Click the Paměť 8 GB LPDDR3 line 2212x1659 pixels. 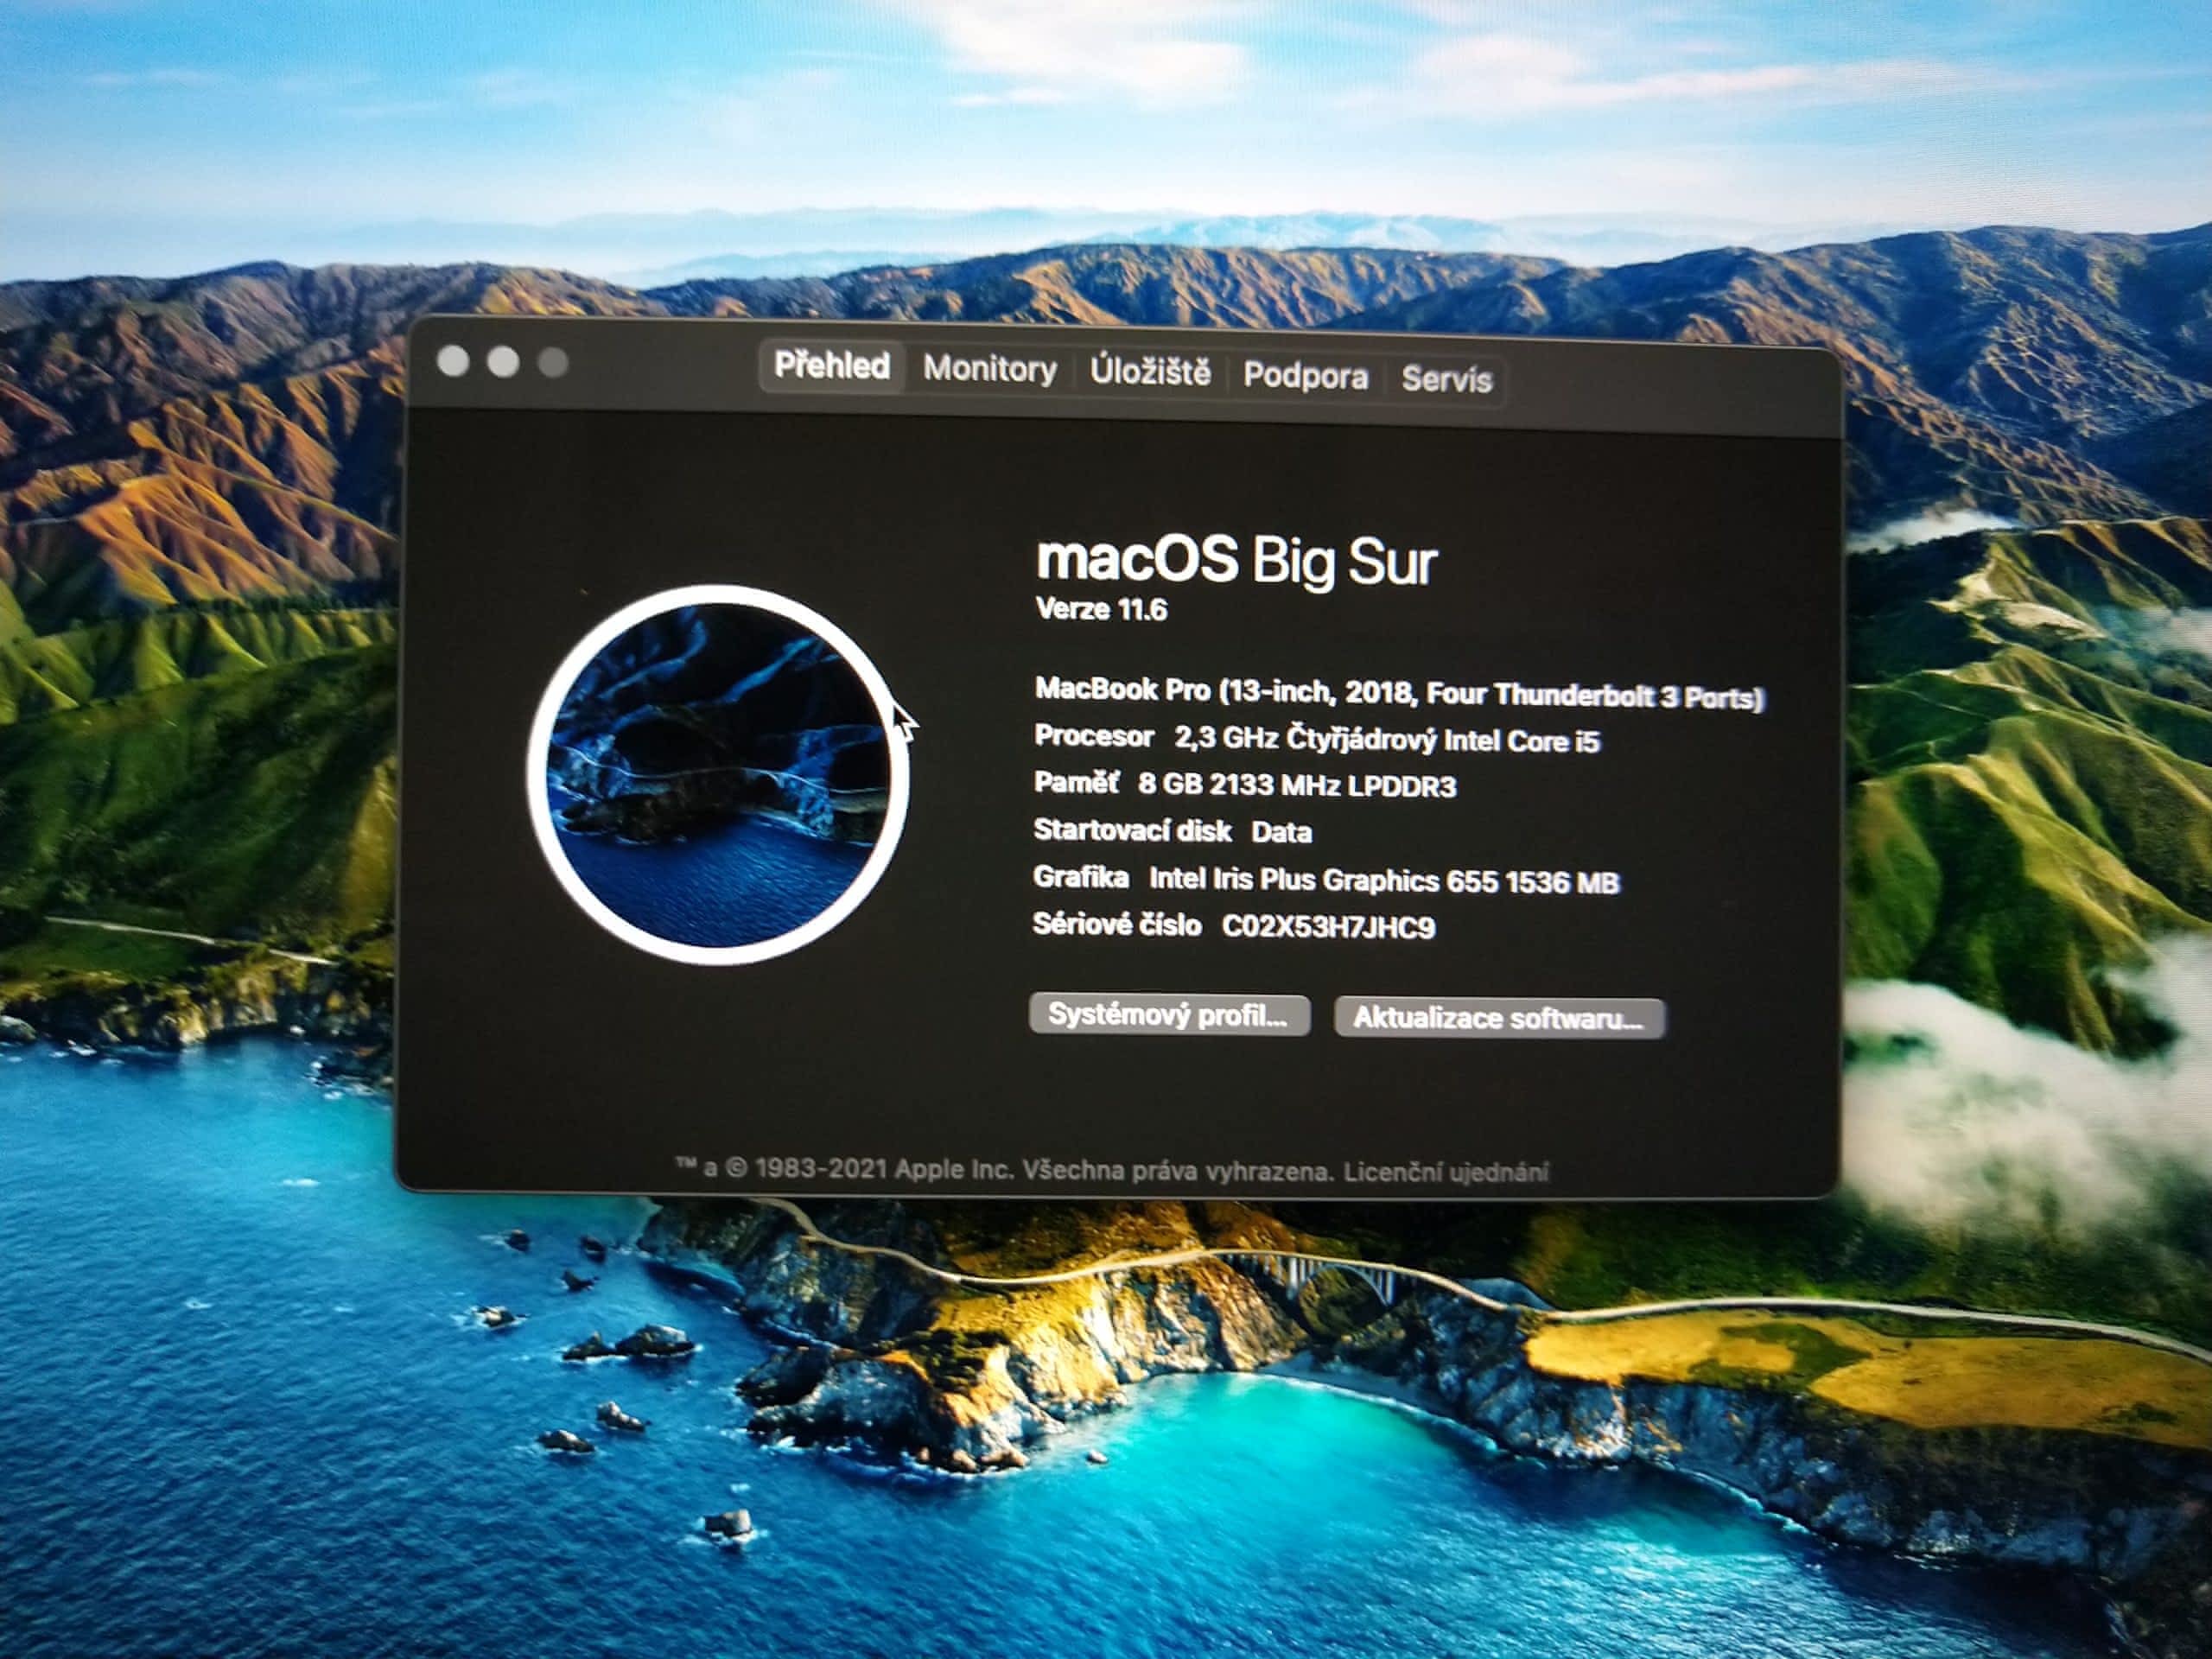pos(1244,784)
